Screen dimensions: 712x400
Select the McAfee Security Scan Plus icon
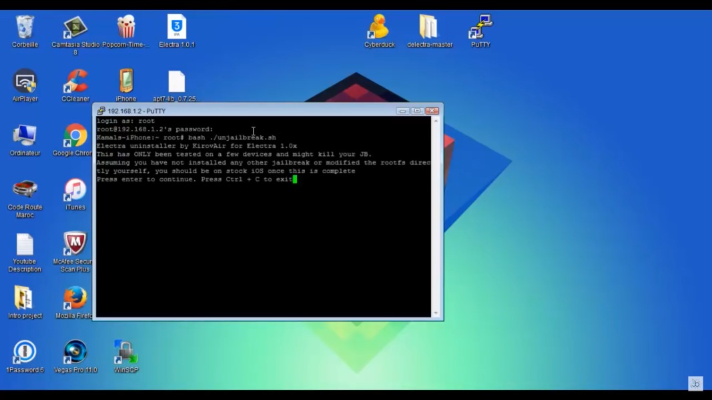[75, 245]
